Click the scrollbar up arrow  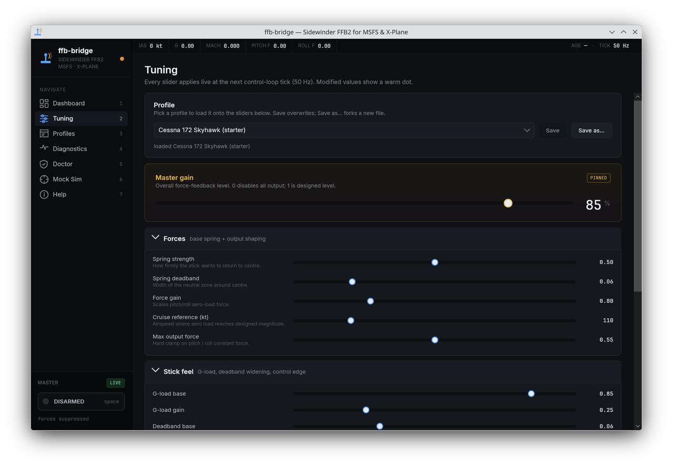(x=638, y=97)
